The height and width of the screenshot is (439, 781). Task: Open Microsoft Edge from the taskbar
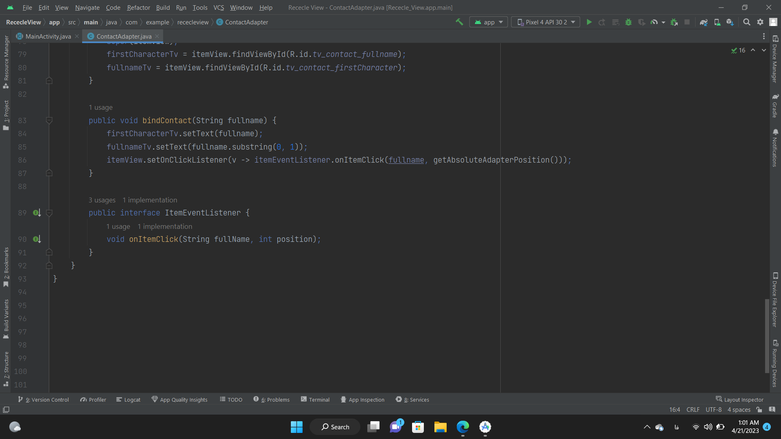(462, 427)
